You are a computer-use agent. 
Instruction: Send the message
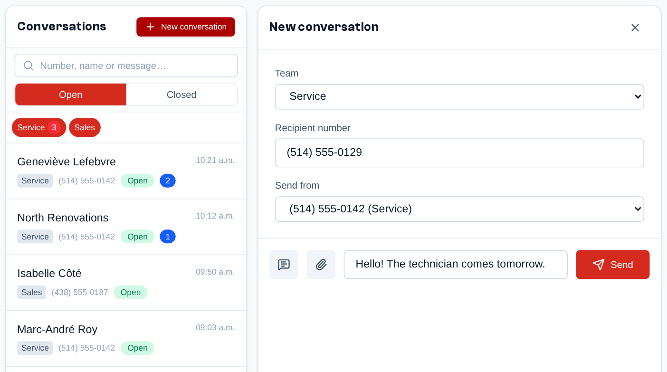click(613, 265)
